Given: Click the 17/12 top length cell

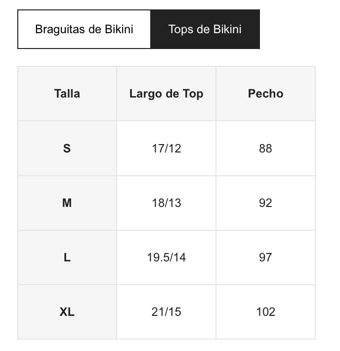Looking at the screenshot, I should (166, 148).
